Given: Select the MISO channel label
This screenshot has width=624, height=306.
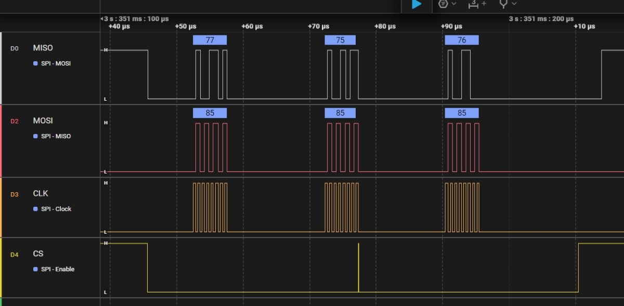Looking at the screenshot, I should [x=43, y=48].
